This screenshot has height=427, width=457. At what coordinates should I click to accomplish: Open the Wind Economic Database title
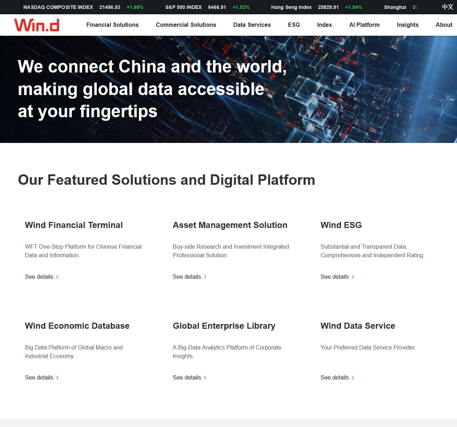coord(77,326)
